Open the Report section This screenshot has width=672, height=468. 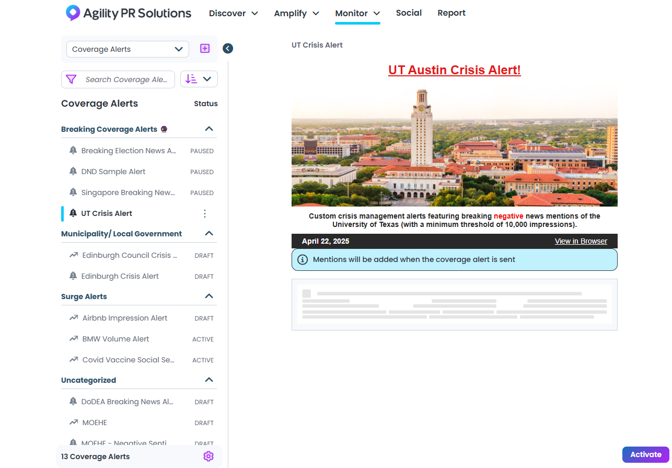click(451, 13)
